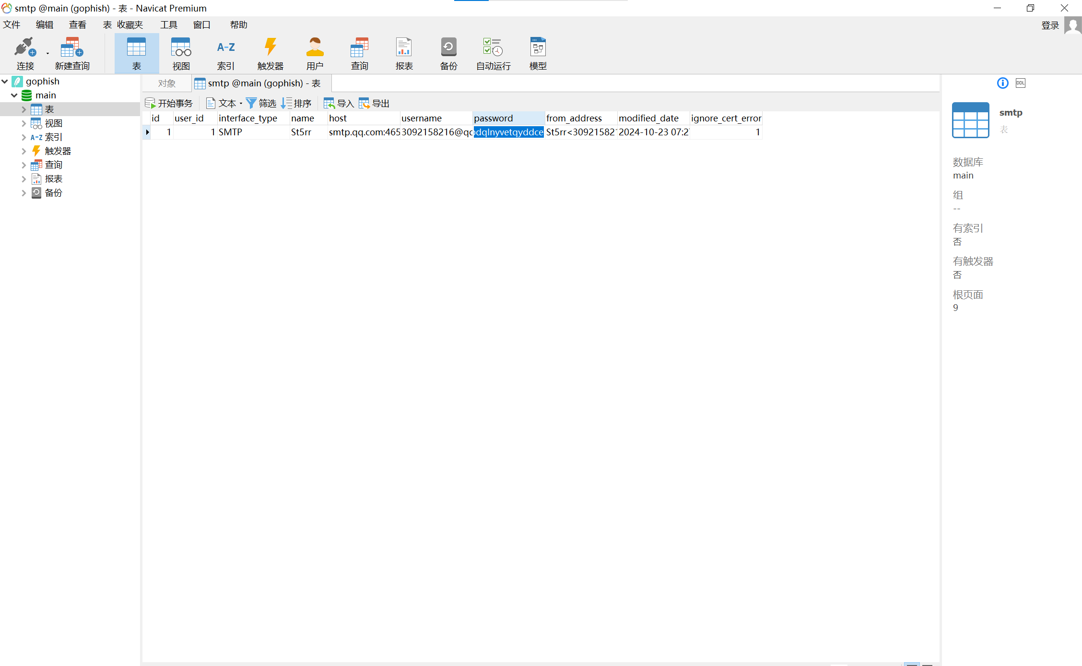Click the info panel icon
Image resolution: width=1082 pixels, height=666 pixels.
coord(1002,83)
